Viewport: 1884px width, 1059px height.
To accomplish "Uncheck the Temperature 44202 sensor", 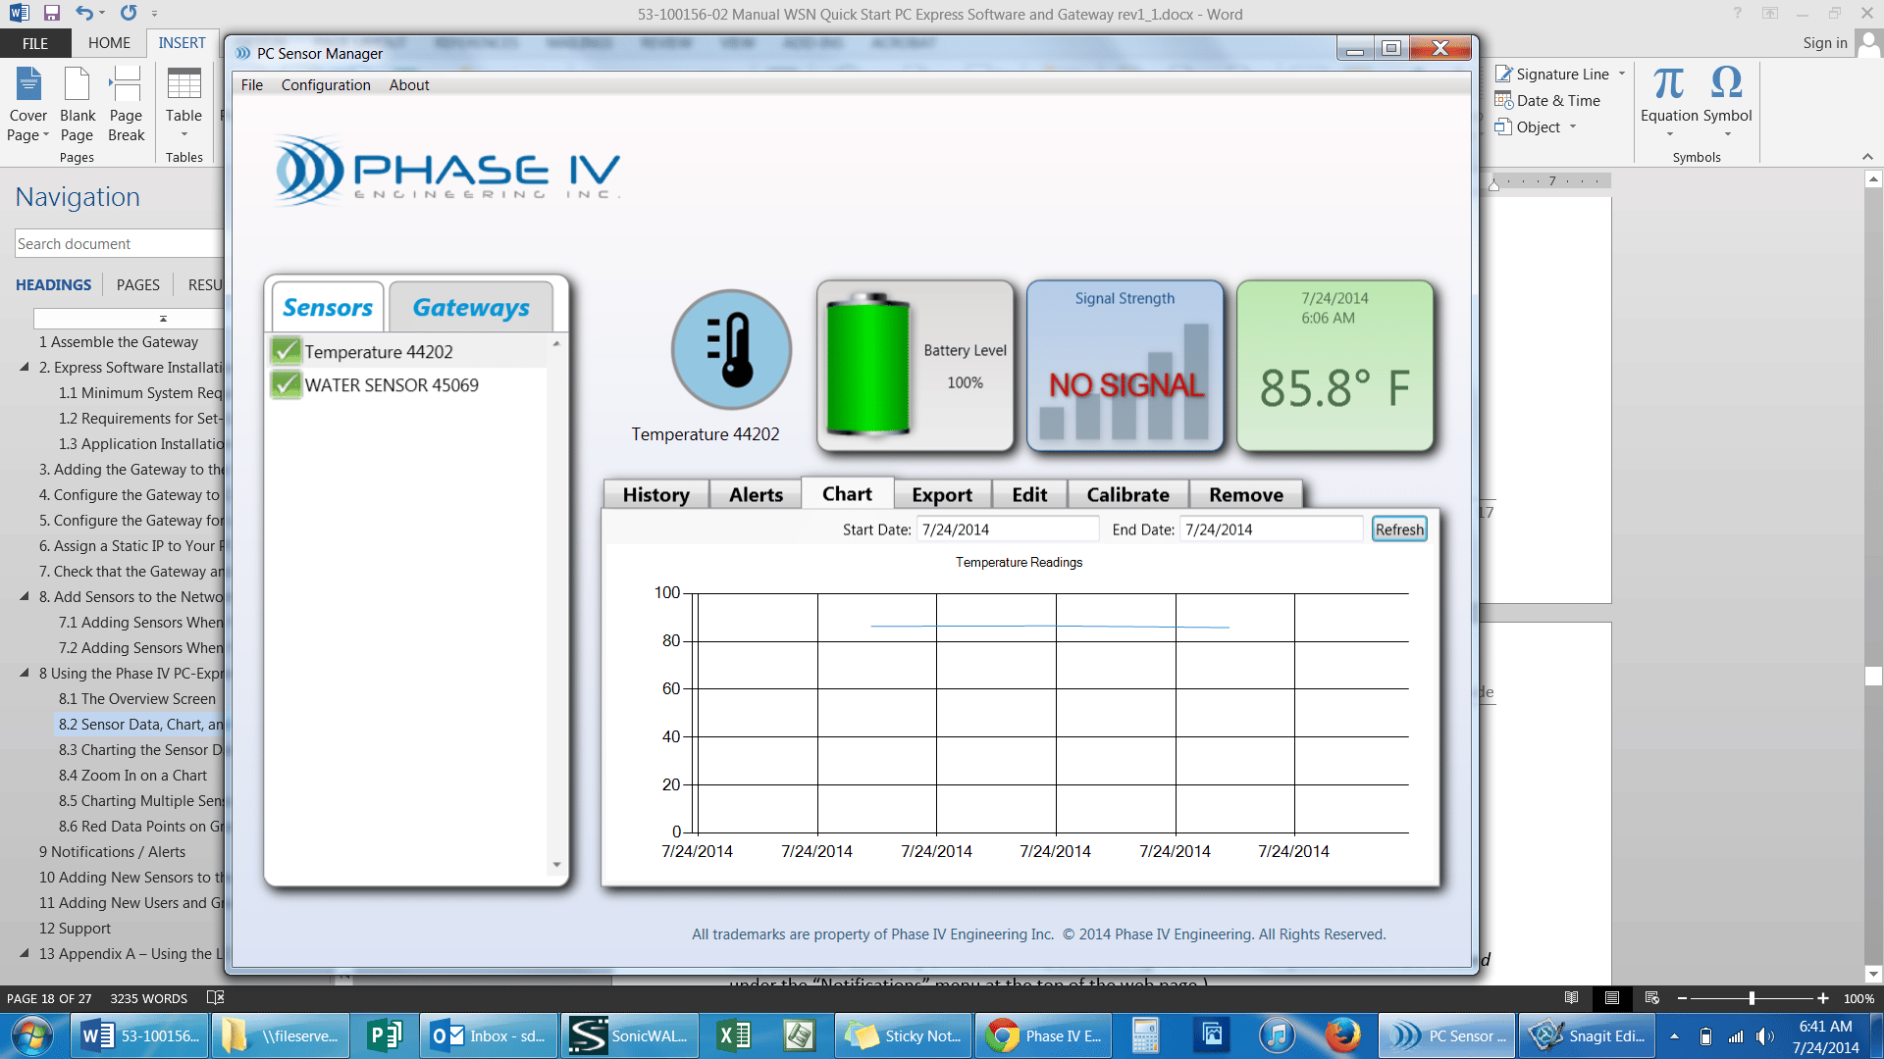I will click(286, 350).
